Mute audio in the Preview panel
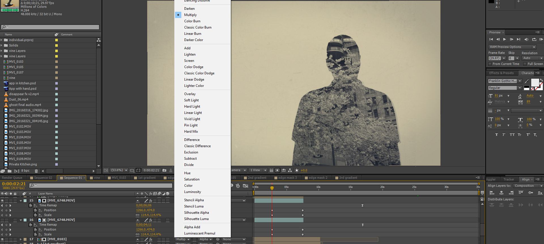The height and width of the screenshot is (244, 544). (526, 39)
